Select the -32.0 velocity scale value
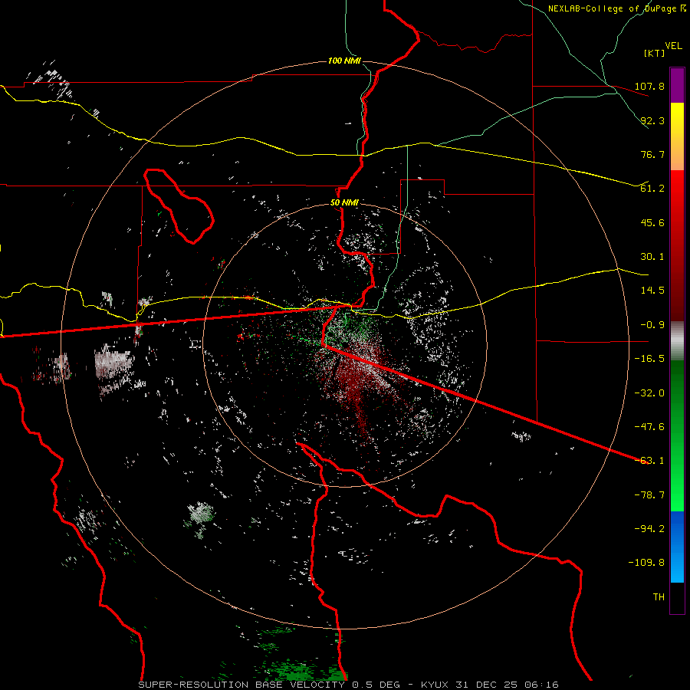 coord(650,393)
